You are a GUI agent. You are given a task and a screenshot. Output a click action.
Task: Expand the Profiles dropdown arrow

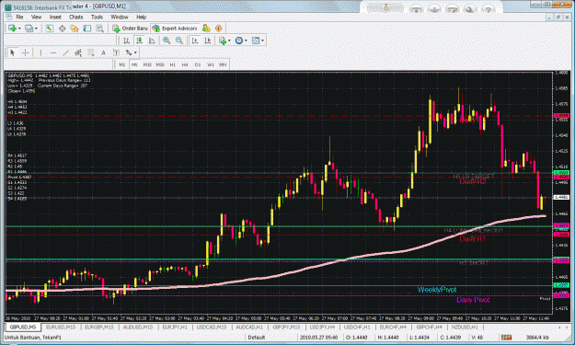pyautogui.click(x=36, y=29)
